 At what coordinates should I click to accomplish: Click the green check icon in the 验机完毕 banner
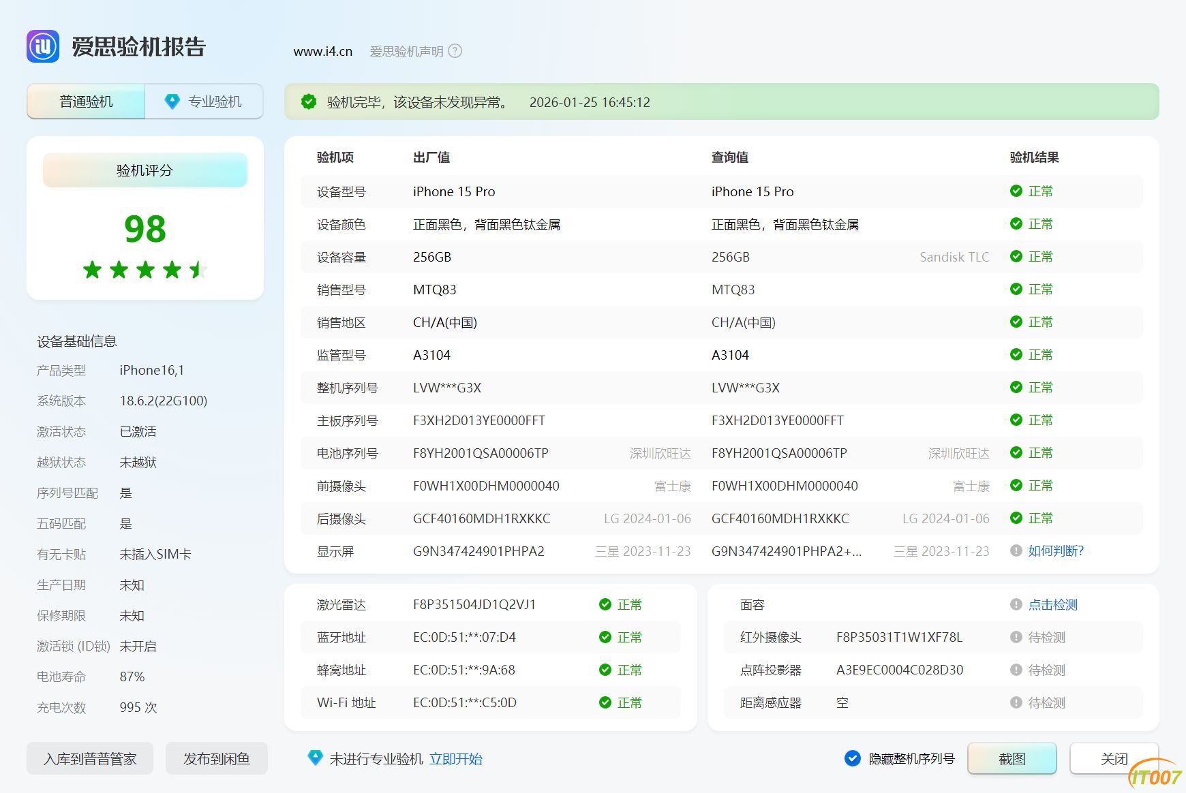tap(309, 102)
